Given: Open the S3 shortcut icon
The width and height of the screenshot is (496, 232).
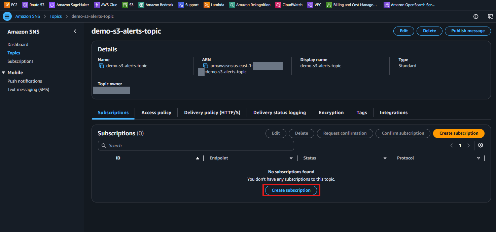Looking at the screenshot, I should click(125, 5).
